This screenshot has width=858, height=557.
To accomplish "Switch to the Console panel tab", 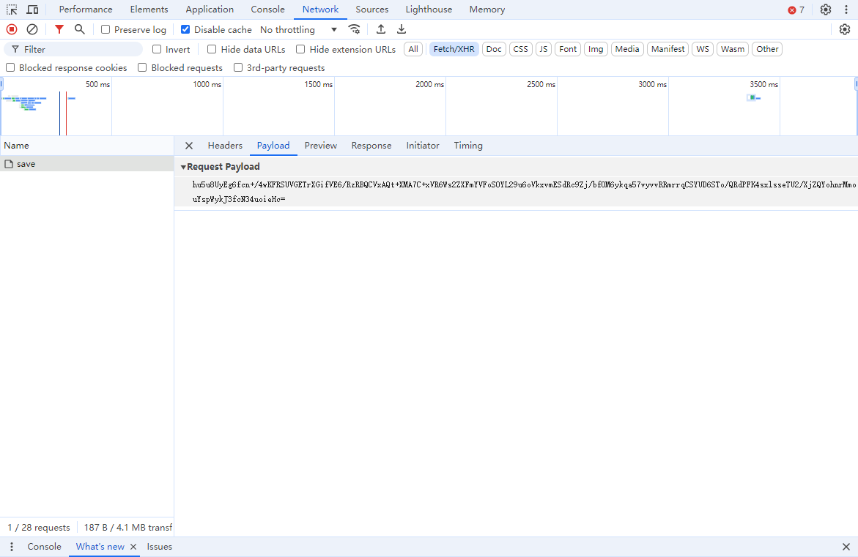I will pyautogui.click(x=267, y=10).
